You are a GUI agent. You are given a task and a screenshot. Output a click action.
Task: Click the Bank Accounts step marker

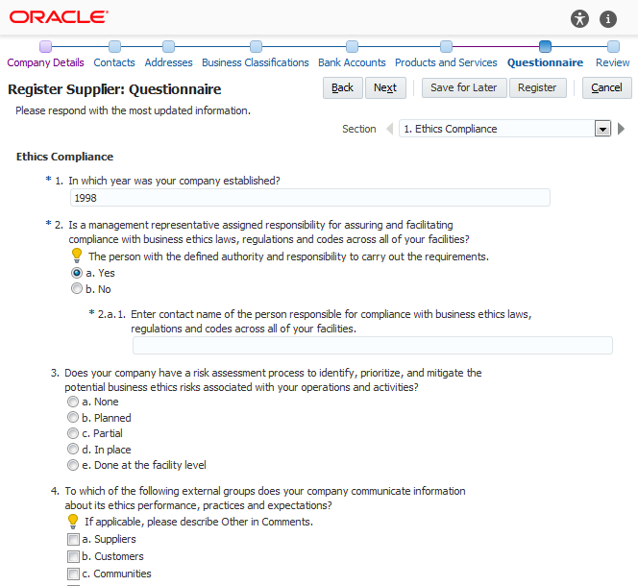point(352,46)
